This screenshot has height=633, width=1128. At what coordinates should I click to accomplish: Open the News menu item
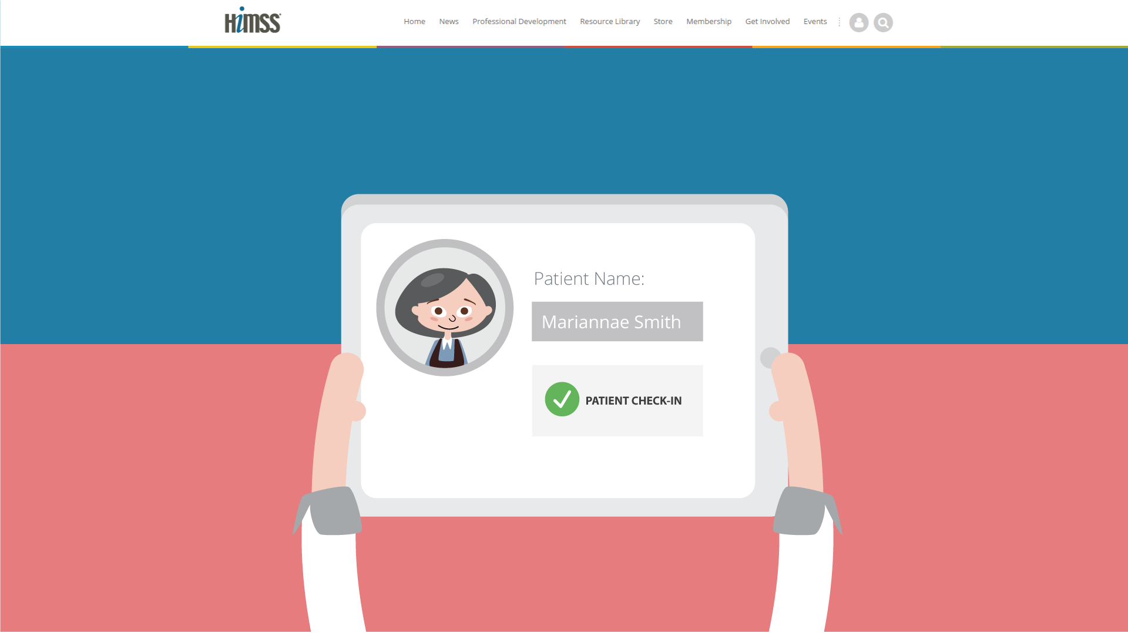coord(449,22)
